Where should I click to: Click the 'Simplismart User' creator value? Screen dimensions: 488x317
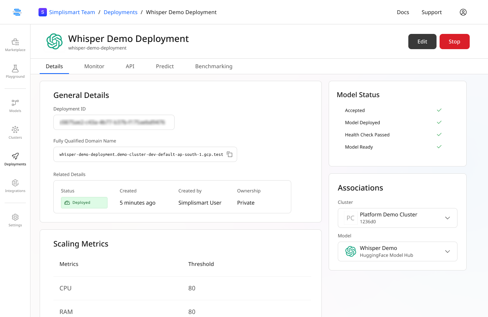coord(200,203)
